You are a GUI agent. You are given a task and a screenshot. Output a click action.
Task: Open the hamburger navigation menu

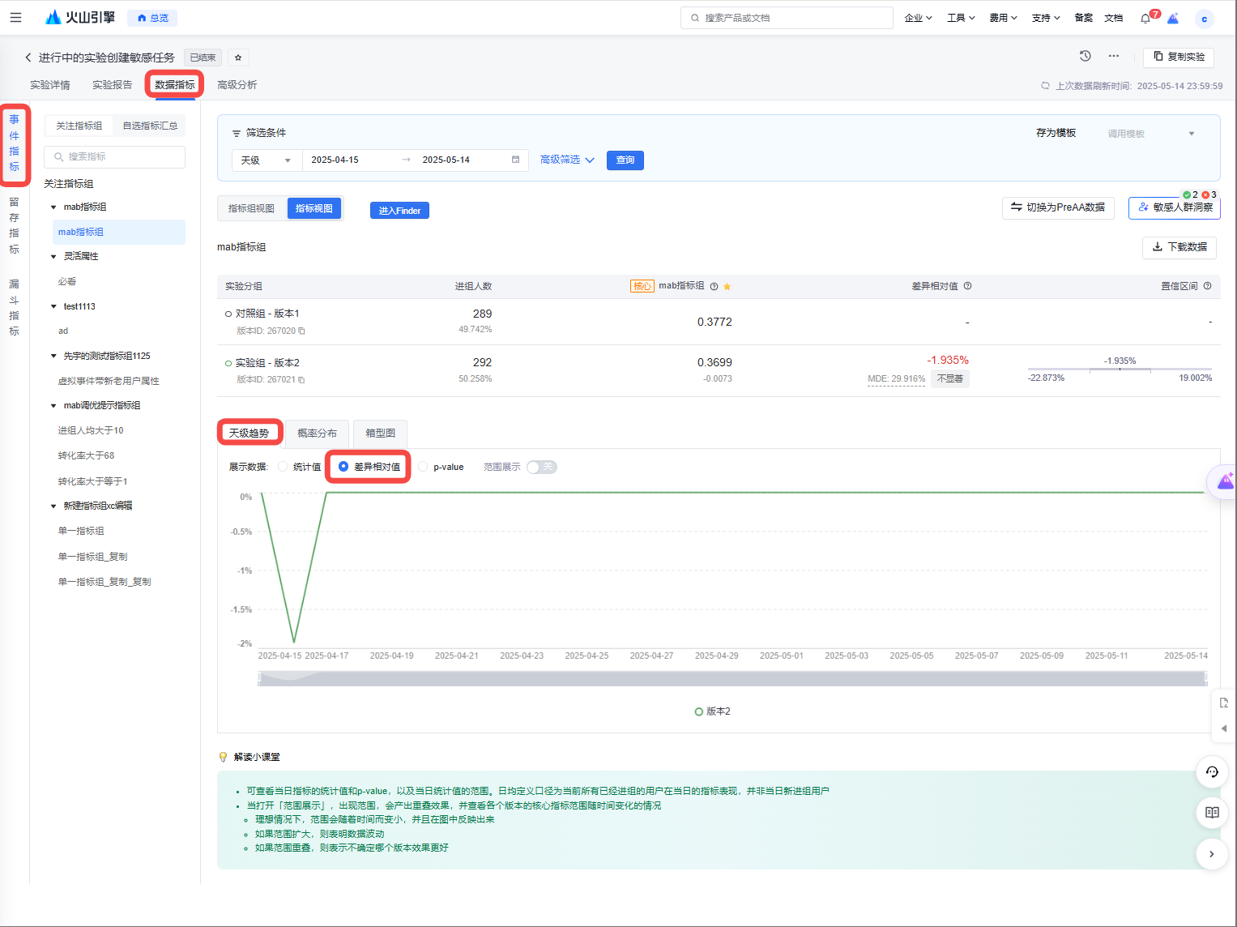[15, 17]
